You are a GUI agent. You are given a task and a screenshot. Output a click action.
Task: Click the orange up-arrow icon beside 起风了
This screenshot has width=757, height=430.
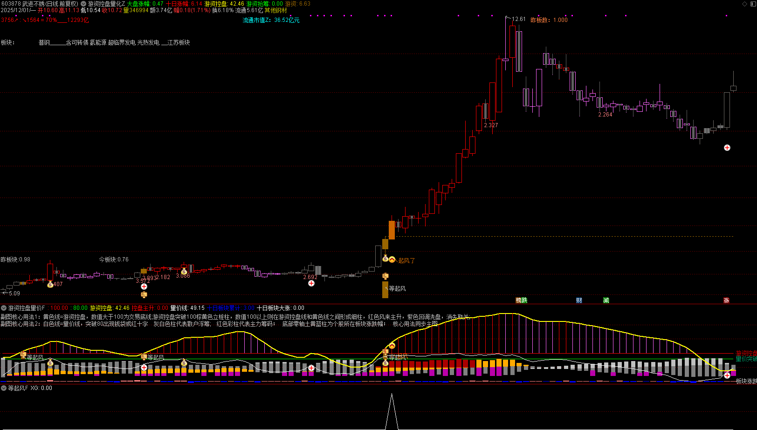392,259
